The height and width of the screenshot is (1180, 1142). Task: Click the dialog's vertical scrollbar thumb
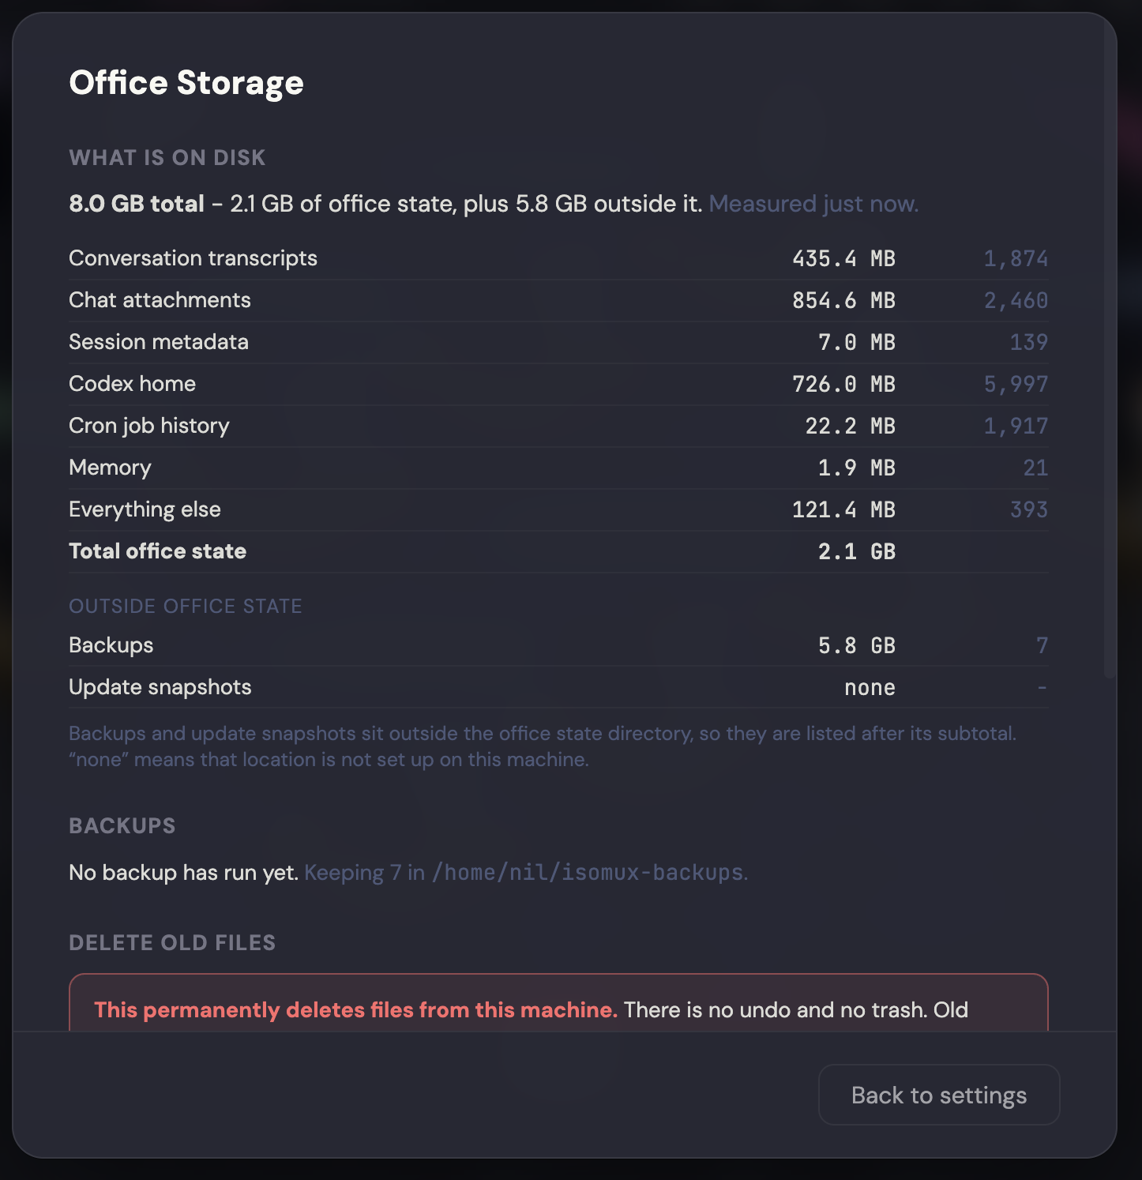(x=1110, y=348)
